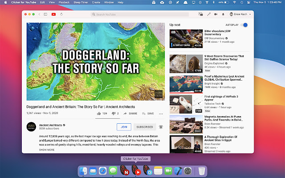Click the Up next heading
The image size is (285, 178).
coord(175,25)
